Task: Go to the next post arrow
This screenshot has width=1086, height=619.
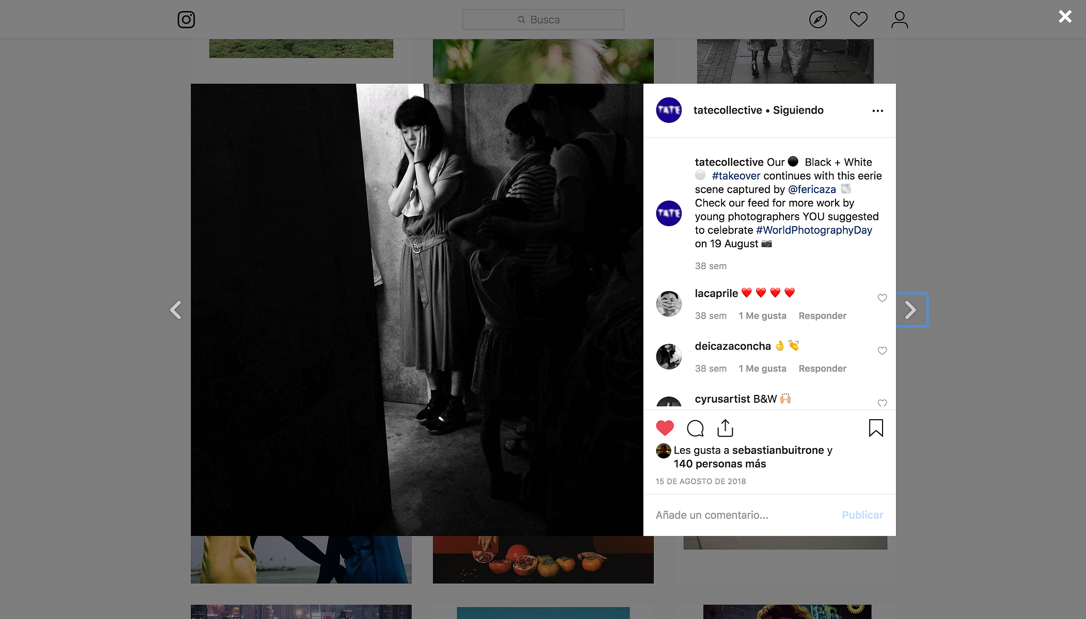Action: 911,310
